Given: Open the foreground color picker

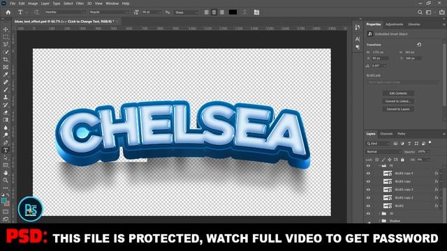Looking at the screenshot, I should 4,201.
